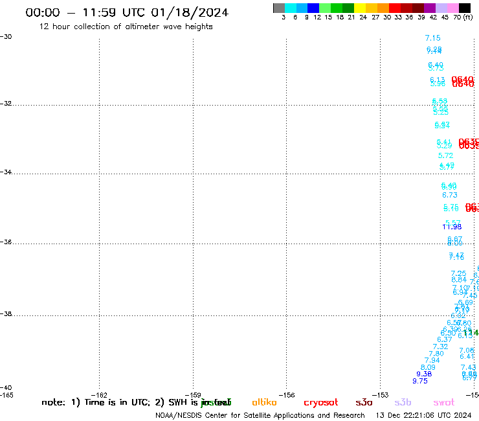Image resolution: width=479 pixels, height=421 pixels.
Task: Click the -32 latitude axis label
Action: coord(6,104)
